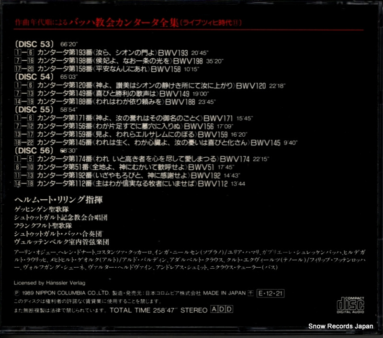Click the BWV159 cantata row

pyautogui.click(x=131, y=134)
